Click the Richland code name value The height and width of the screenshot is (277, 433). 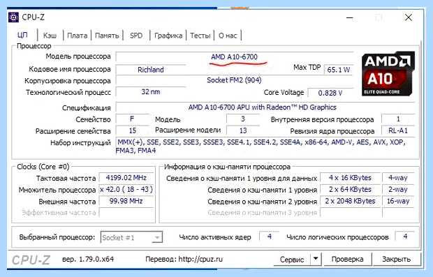pos(151,70)
